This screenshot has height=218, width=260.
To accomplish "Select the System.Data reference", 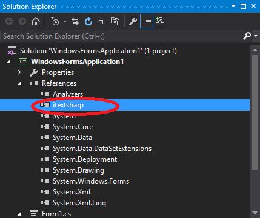I will pos(72,138).
